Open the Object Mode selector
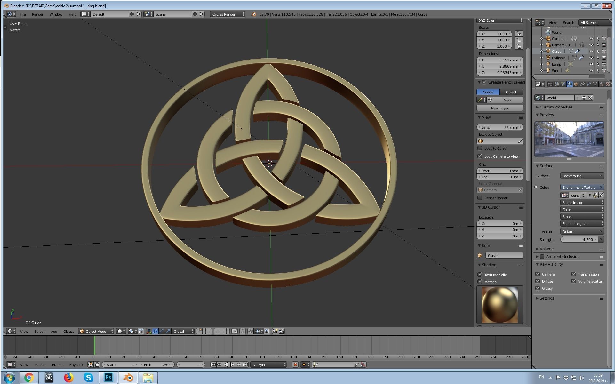The image size is (615, 384). (96, 331)
